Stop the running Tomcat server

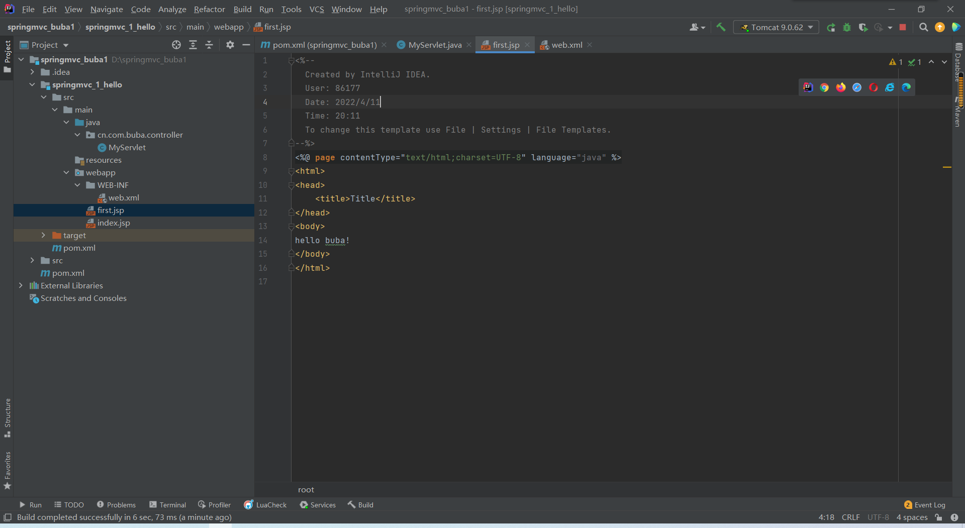coord(903,27)
